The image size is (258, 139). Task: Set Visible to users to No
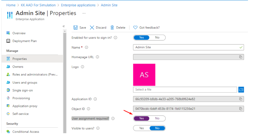click(157, 128)
